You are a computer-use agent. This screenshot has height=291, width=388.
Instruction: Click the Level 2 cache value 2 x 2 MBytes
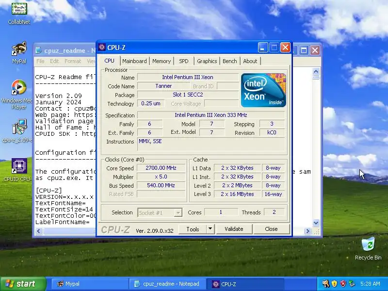point(237,185)
